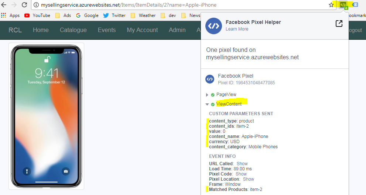Click the EVENT INFO heading
The image size is (366, 195).
tap(222, 156)
